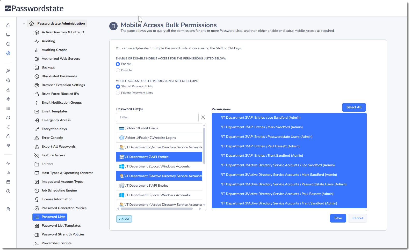Open Blacklisted Passwords menu item
Image resolution: width=411 pixels, height=252 pixels.
point(59,76)
